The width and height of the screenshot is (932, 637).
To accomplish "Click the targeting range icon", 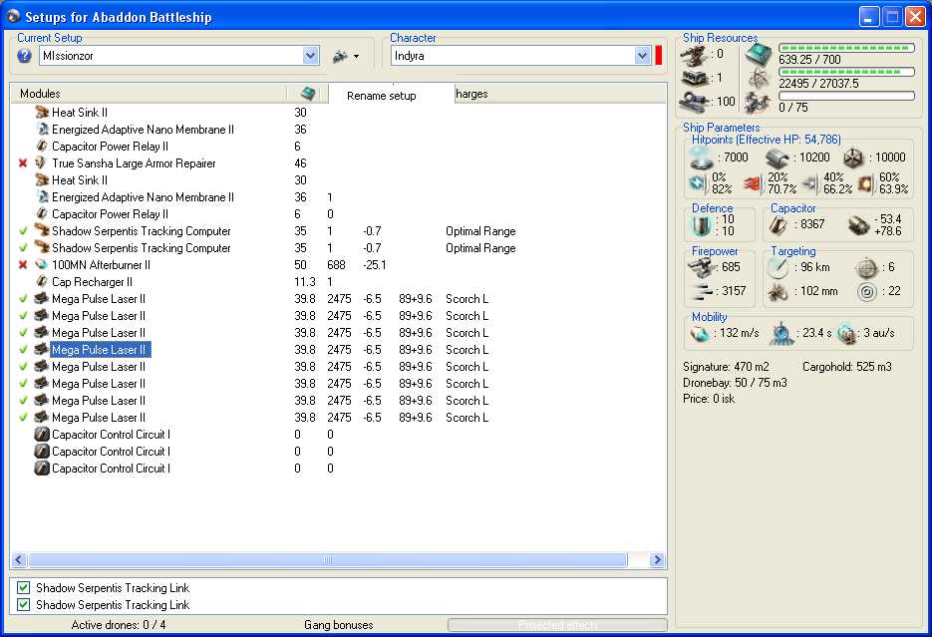I will pyautogui.click(x=777, y=267).
